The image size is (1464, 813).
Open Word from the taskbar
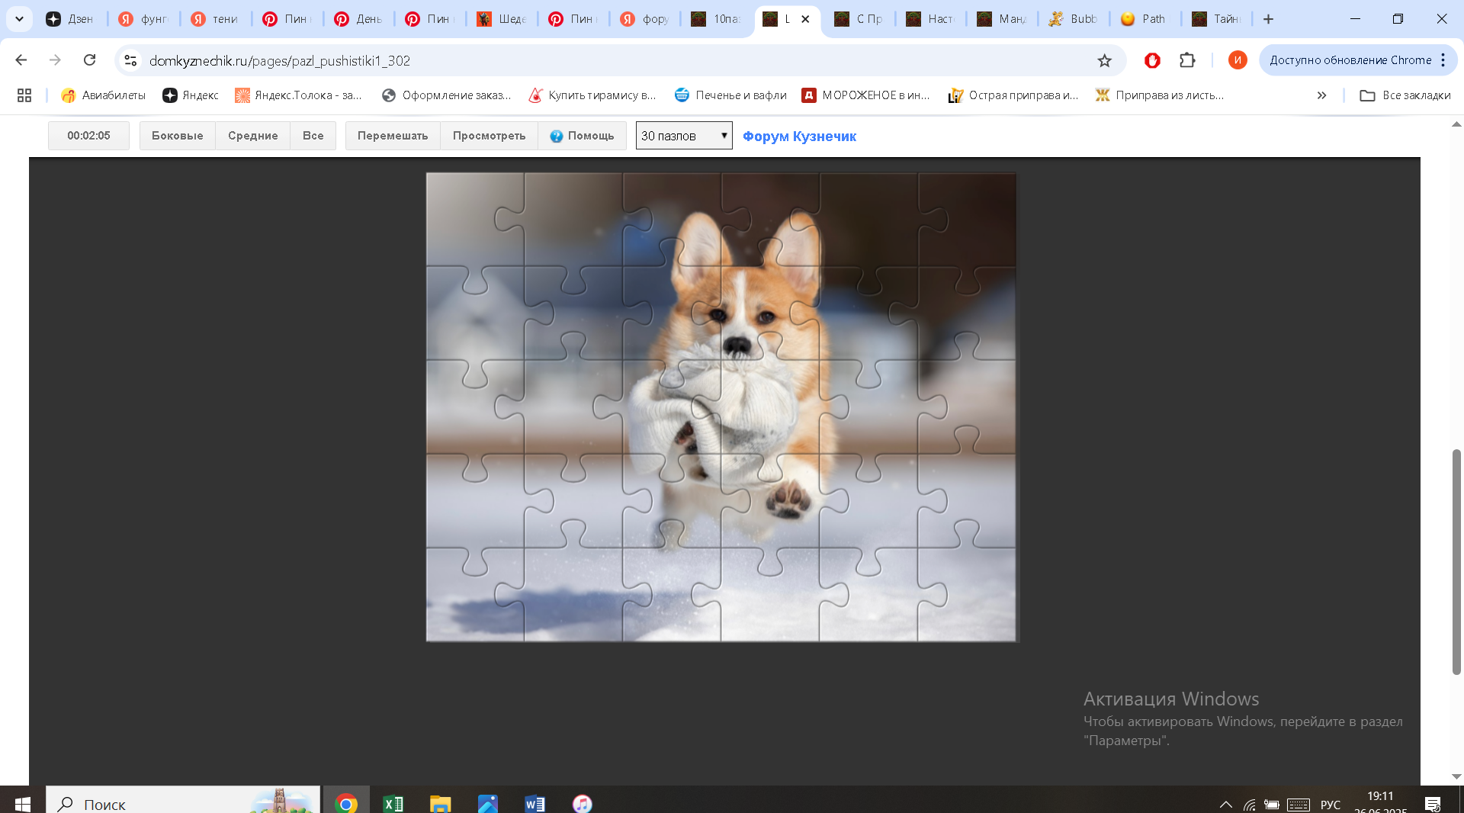coord(535,804)
